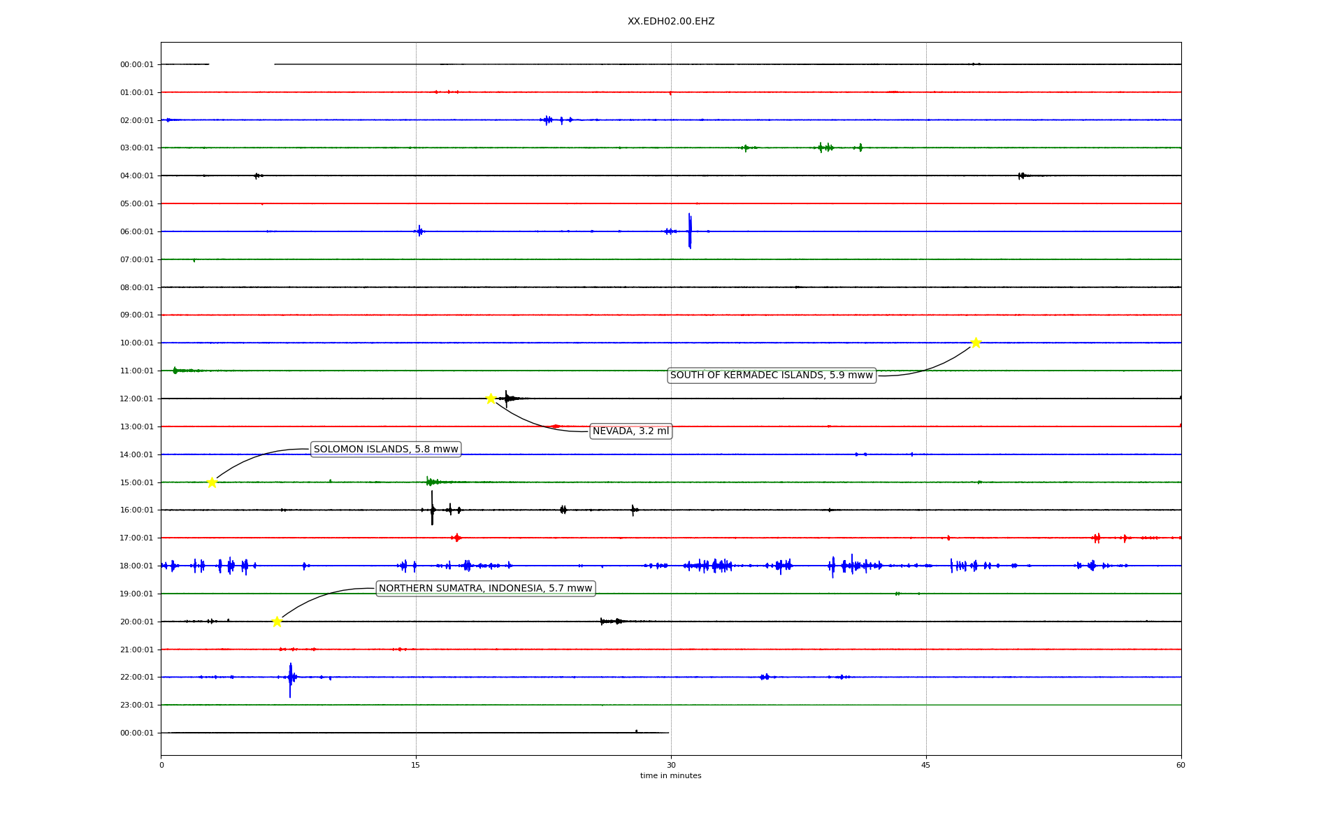
Task: Click the NEVADA, 3.2 ml label
Action: click(630, 431)
